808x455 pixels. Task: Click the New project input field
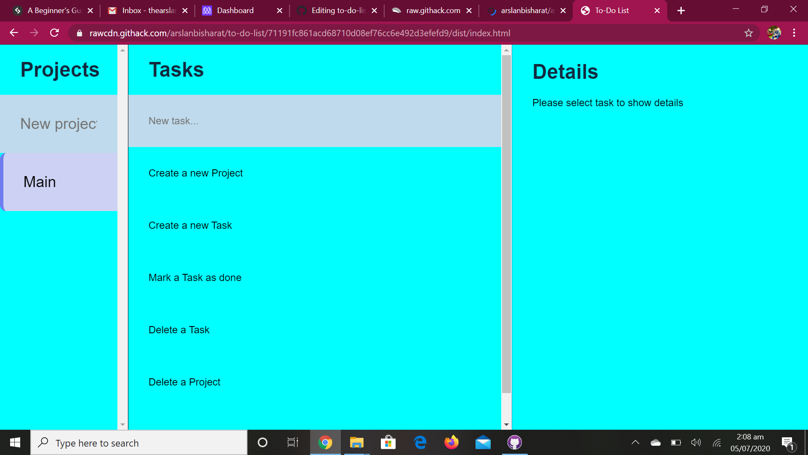coord(59,124)
